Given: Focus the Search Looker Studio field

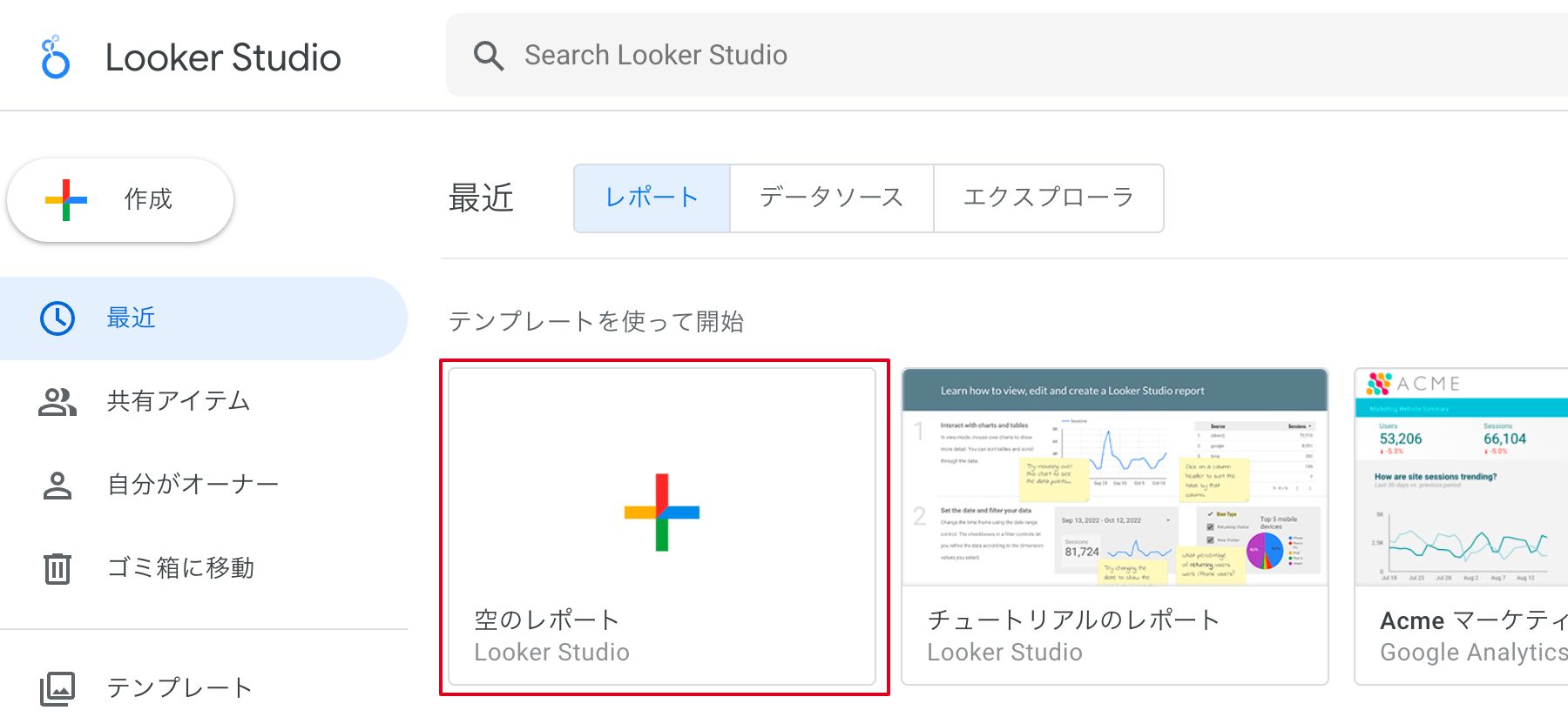Looking at the screenshot, I should [1002, 56].
